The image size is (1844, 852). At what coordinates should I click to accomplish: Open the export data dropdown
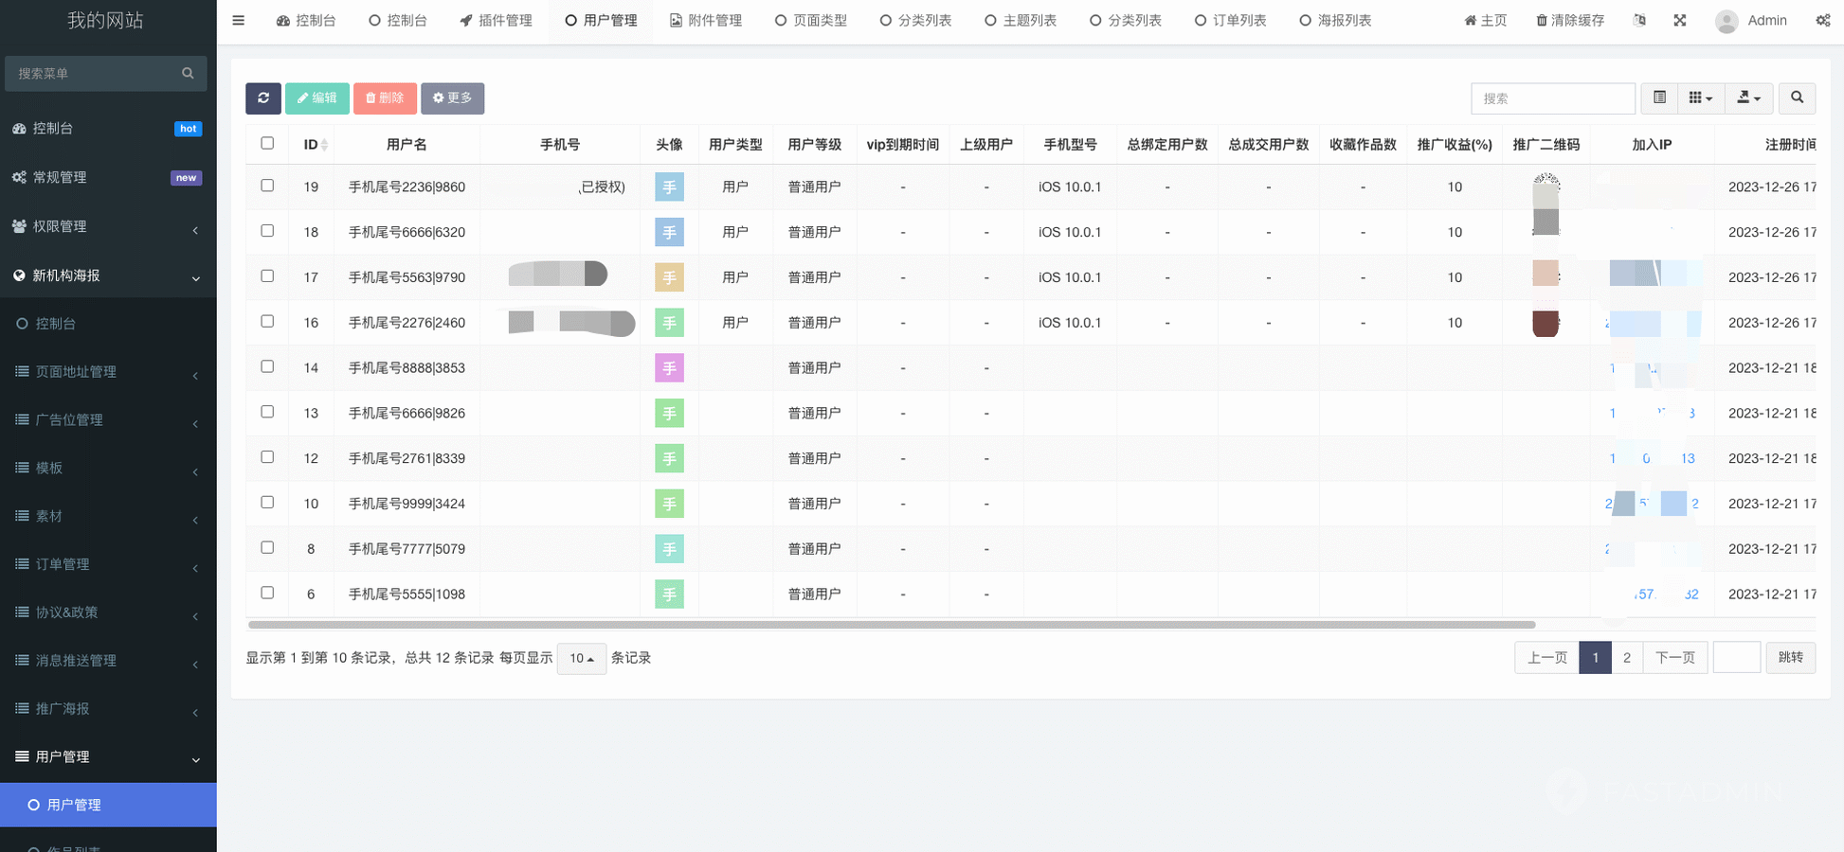click(1748, 98)
